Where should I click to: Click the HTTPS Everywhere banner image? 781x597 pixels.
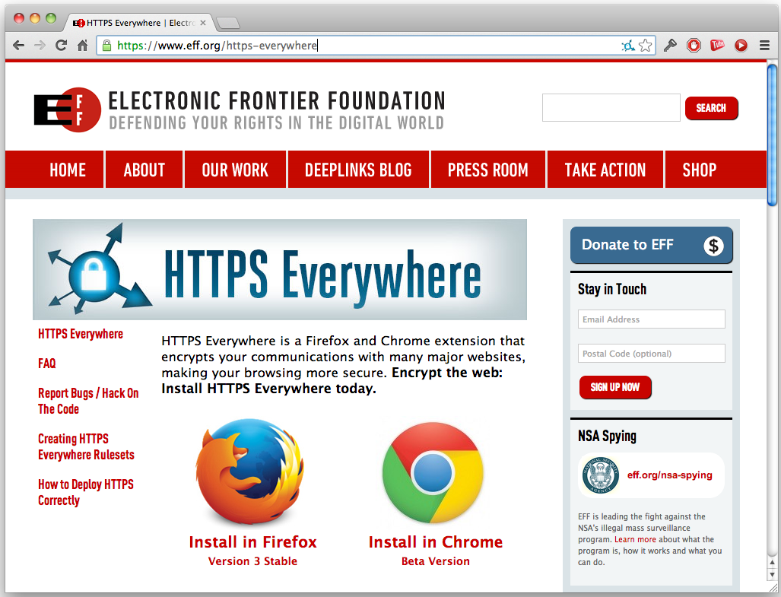279,269
